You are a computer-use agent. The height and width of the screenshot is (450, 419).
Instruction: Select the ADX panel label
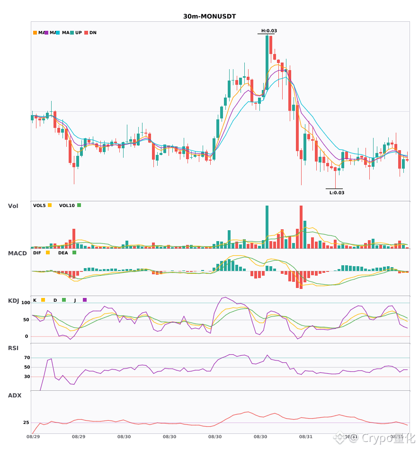[15, 395]
